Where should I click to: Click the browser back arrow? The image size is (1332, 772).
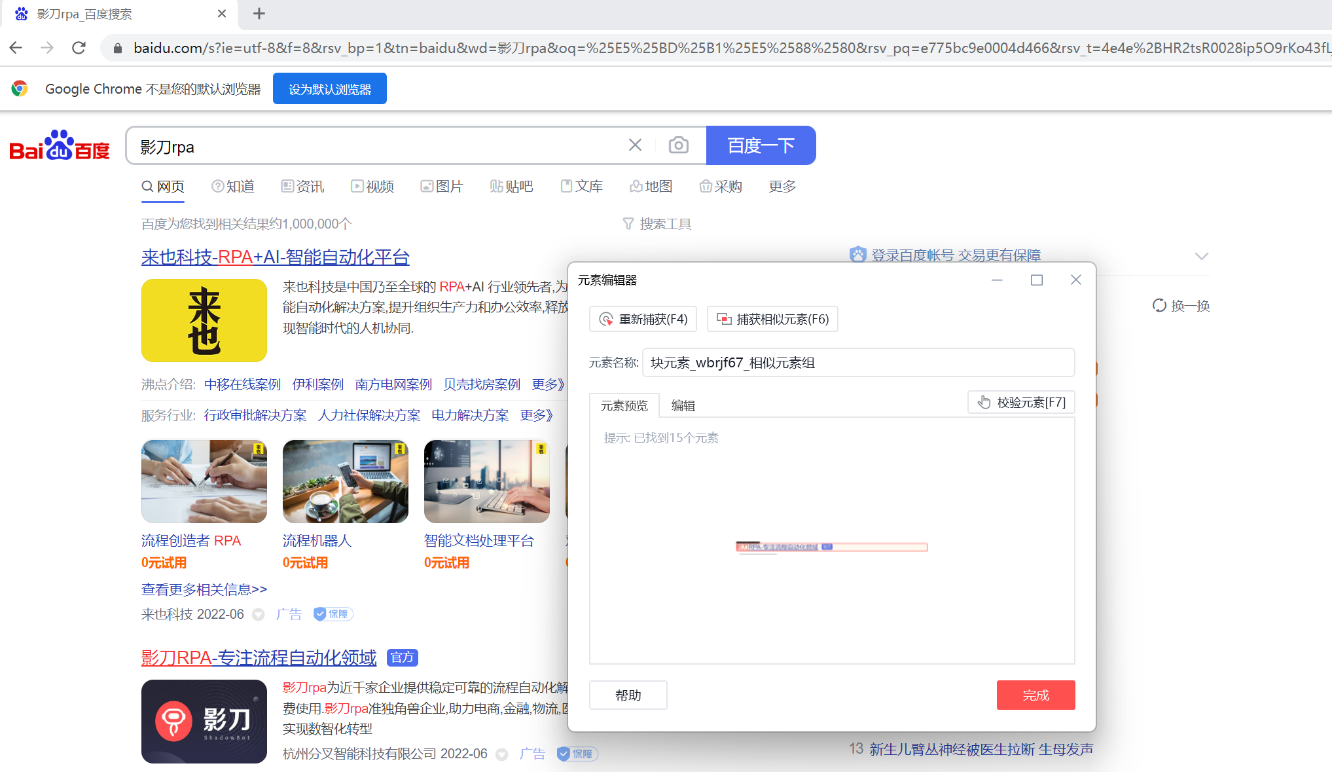pyautogui.click(x=16, y=48)
